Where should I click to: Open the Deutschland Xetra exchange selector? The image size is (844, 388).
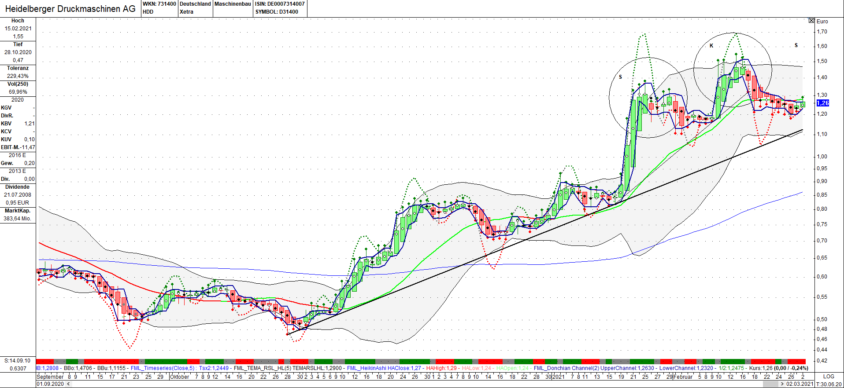pyautogui.click(x=195, y=8)
